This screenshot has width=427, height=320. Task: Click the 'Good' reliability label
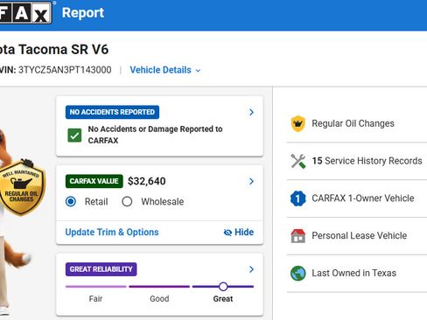tap(159, 299)
